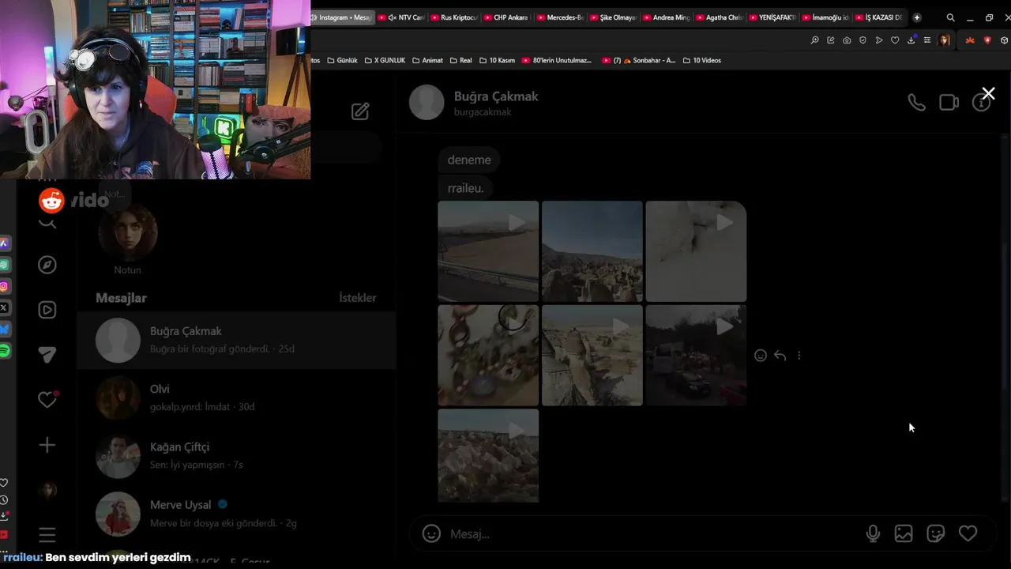Open the İstekler message requests link
The width and height of the screenshot is (1011, 569).
358,298
